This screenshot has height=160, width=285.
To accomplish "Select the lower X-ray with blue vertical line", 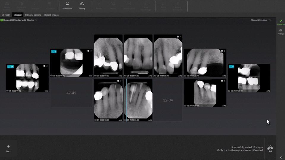I will click(x=138, y=100).
